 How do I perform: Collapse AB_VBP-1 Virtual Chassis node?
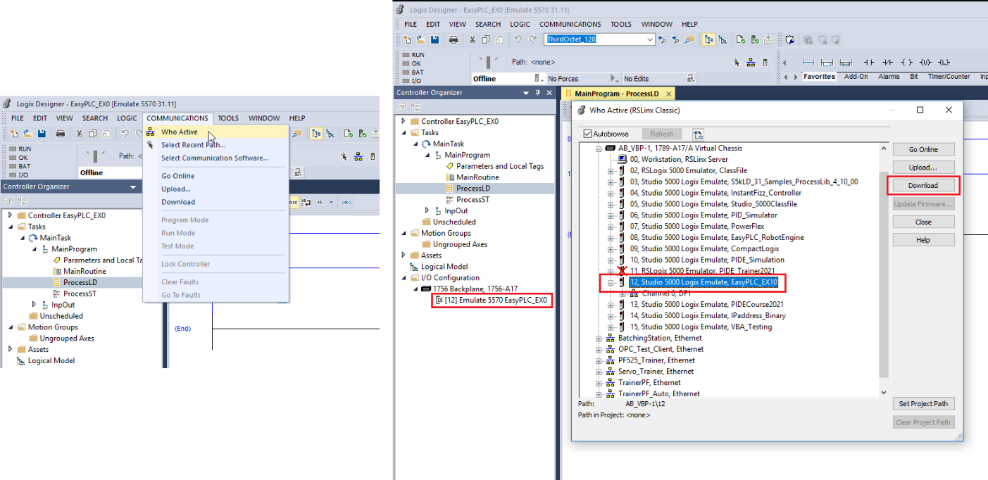click(599, 149)
